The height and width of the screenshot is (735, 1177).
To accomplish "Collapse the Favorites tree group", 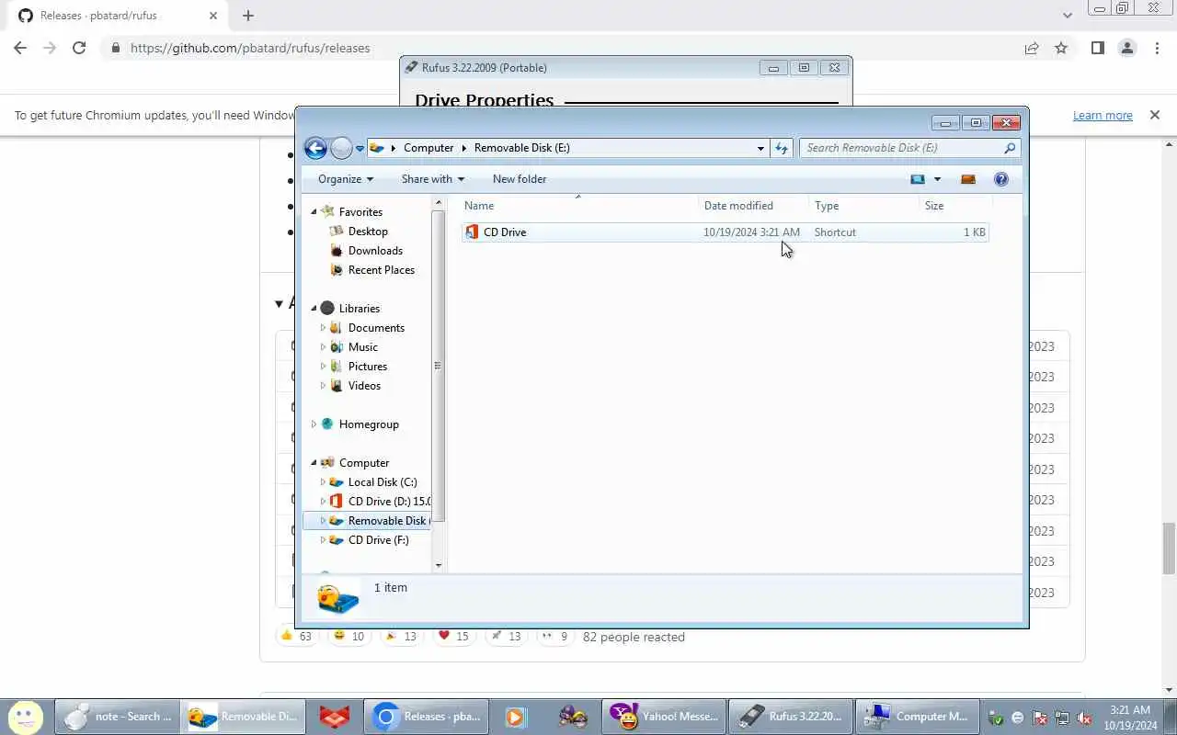I will pyautogui.click(x=314, y=212).
